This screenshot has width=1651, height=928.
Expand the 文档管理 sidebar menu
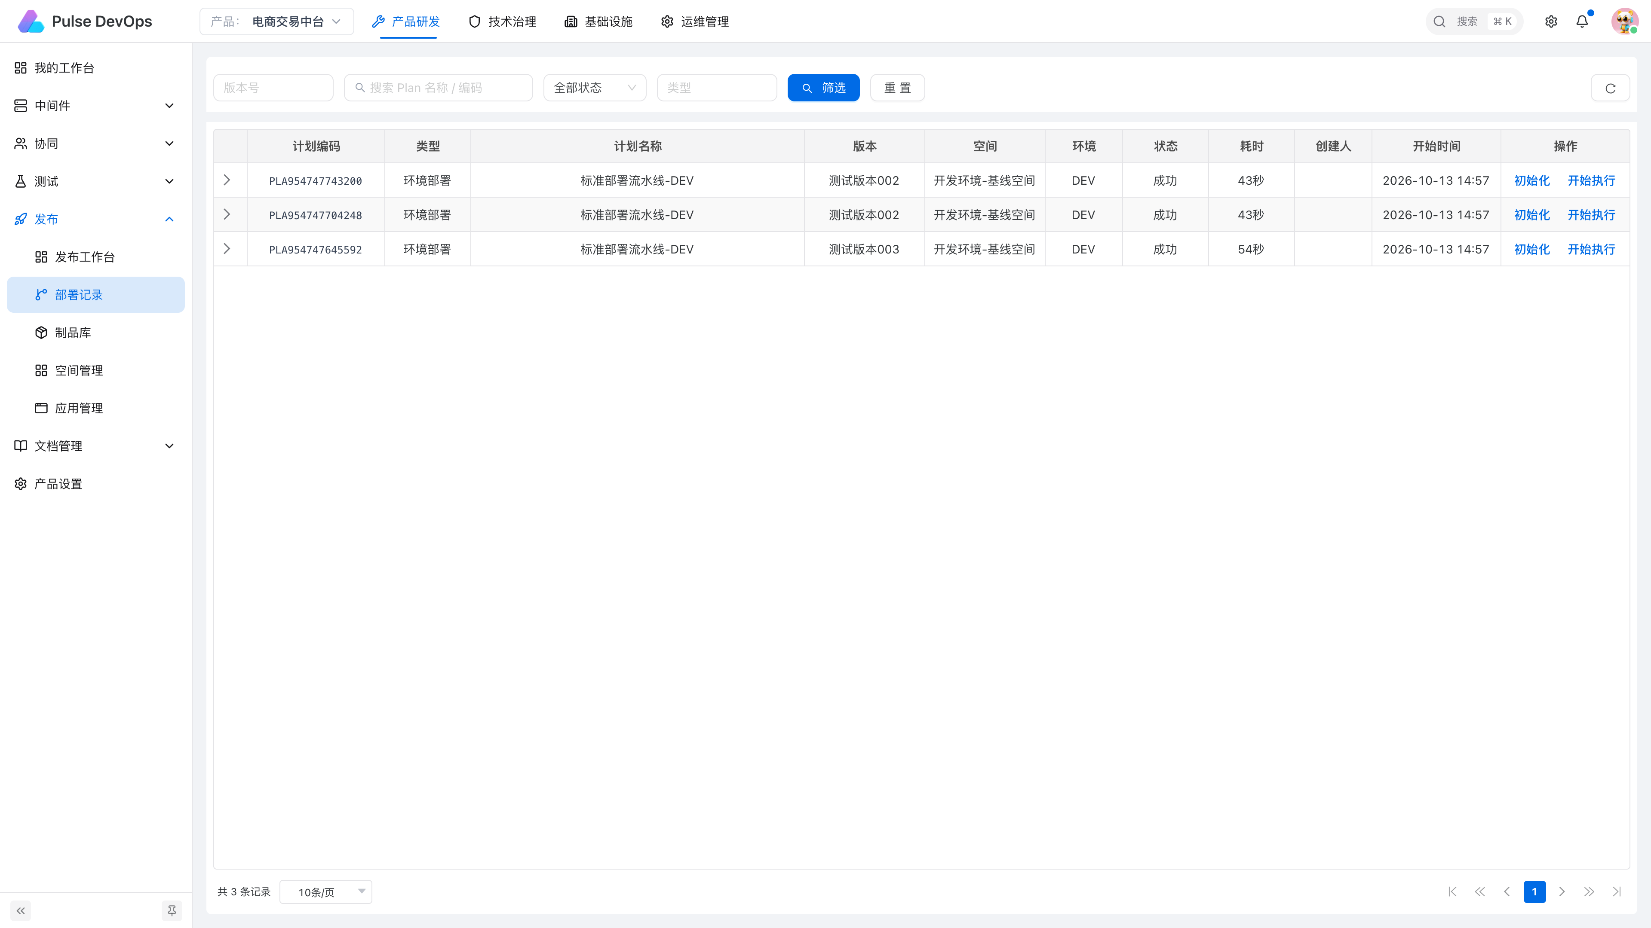pos(95,446)
